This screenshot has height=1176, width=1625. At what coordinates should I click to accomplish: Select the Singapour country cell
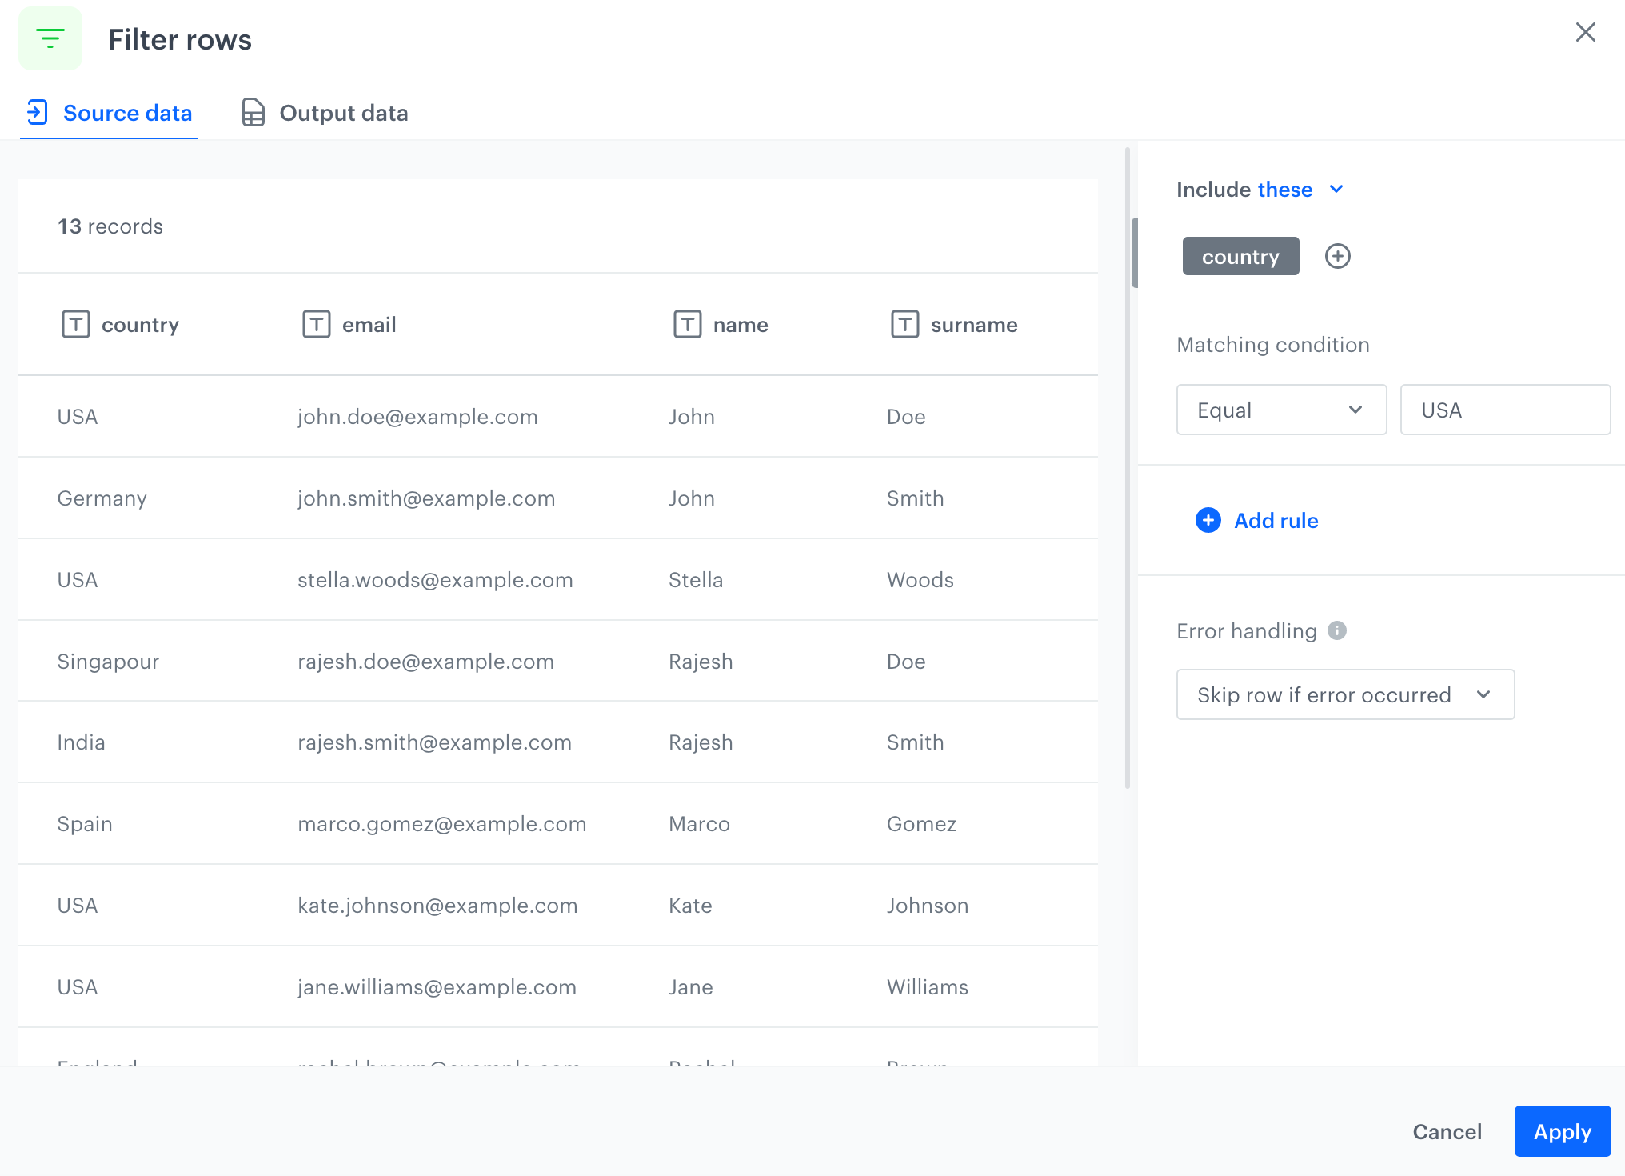[x=108, y=662]
